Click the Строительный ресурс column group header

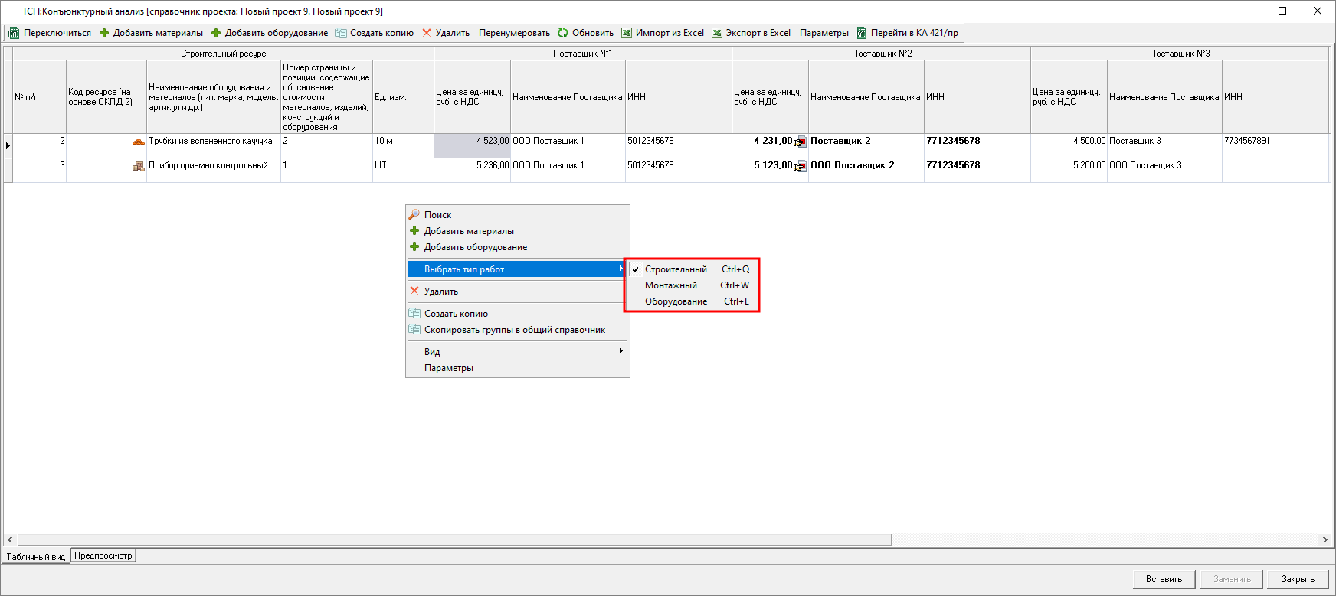tap(224, 54)
